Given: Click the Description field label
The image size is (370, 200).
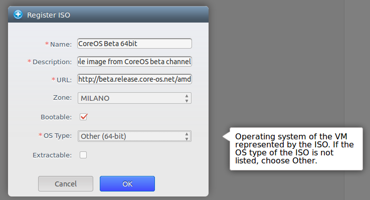Looking at the screenshot, I should (52, 62).
